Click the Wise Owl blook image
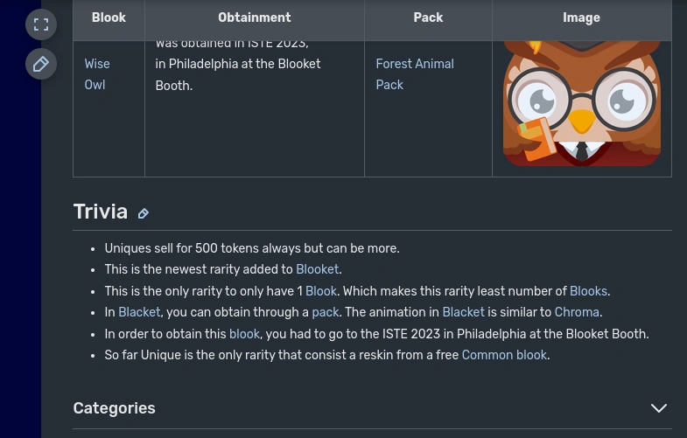Screen dimensions: 687x438 pyautogui.click(x=581, y=105)
